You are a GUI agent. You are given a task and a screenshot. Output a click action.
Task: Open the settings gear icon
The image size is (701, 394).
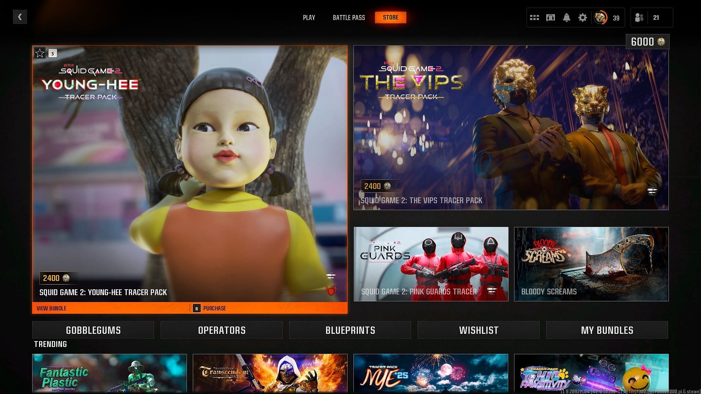[x=583, y=18]
